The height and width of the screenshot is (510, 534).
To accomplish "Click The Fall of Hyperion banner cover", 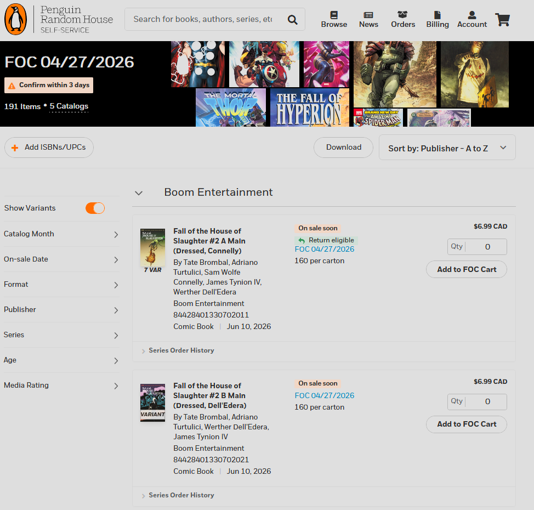I will pos(310,107).
